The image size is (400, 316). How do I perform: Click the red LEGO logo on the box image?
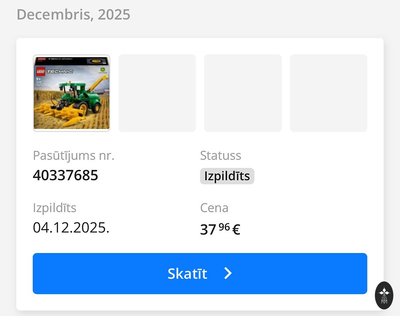(x=41, y=71)
